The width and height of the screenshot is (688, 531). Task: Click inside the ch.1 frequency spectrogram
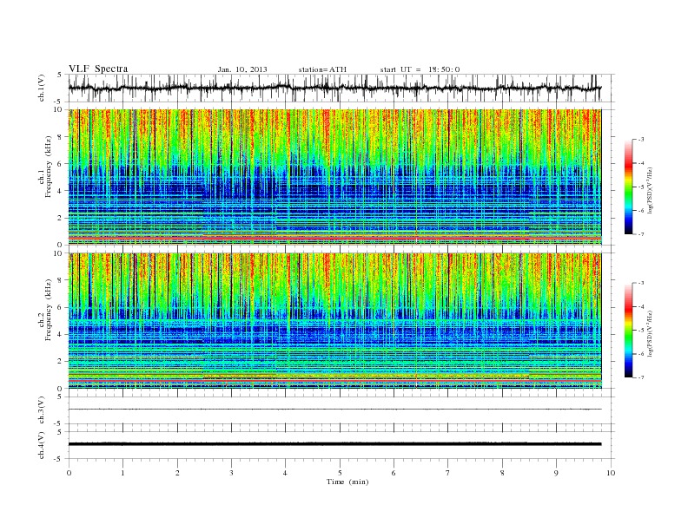click(334, 177)
